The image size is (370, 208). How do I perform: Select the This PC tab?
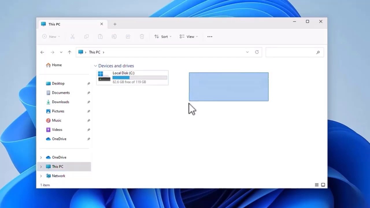[x=54, y=24]
